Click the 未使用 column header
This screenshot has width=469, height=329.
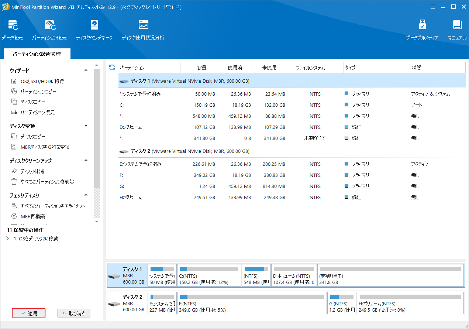click(x=269, y=68)
